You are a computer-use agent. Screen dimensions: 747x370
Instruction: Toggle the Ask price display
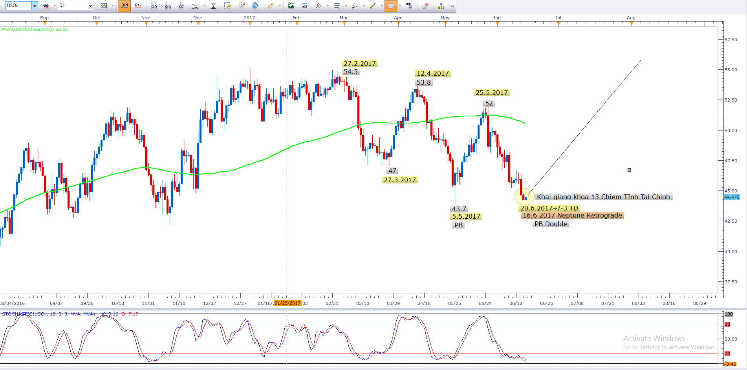click(138, 5)
